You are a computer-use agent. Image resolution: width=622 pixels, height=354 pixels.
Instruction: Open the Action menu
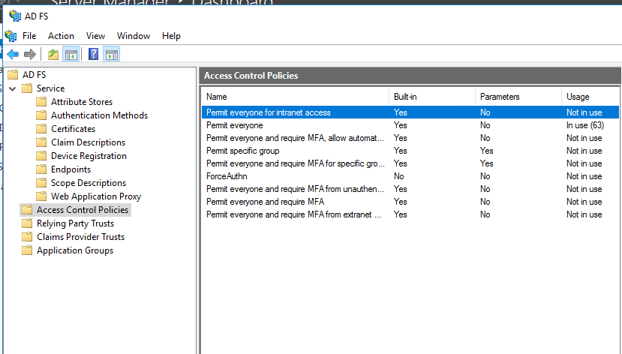[x=61, y=36]
